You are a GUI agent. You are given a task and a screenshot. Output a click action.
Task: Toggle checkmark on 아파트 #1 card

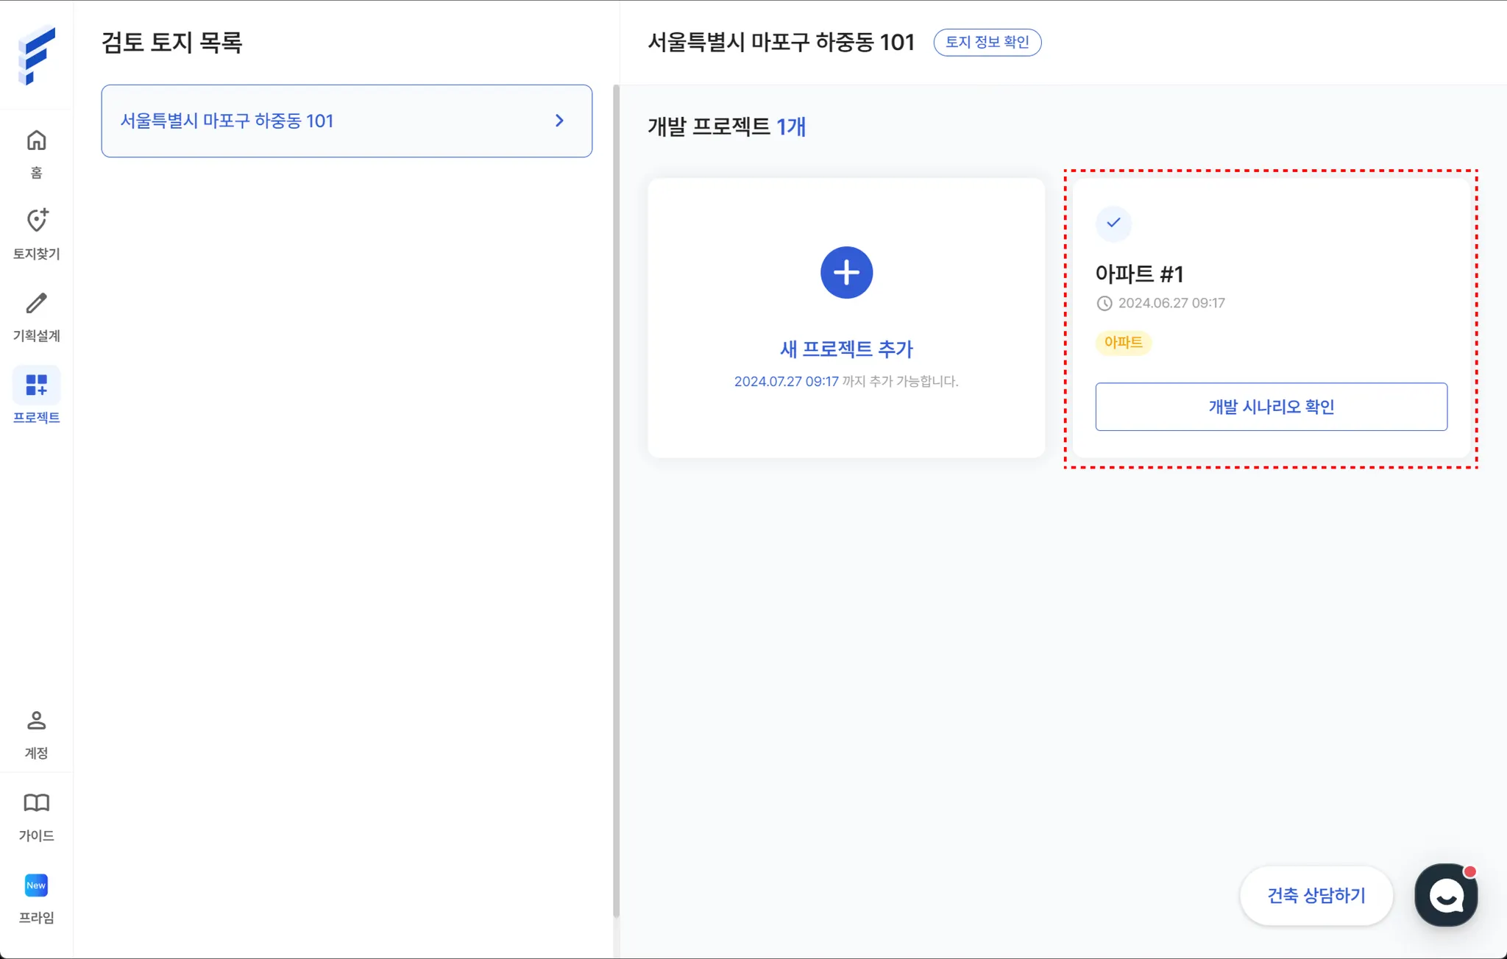coord(1113,223)
